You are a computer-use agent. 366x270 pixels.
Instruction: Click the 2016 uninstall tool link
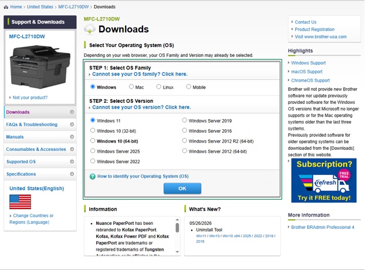tap(200, 241)
